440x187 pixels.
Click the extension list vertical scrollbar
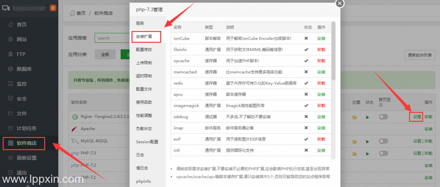coord(333,51)
